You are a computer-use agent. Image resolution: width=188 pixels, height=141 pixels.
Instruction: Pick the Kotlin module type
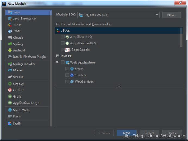[x=28, y=123]
